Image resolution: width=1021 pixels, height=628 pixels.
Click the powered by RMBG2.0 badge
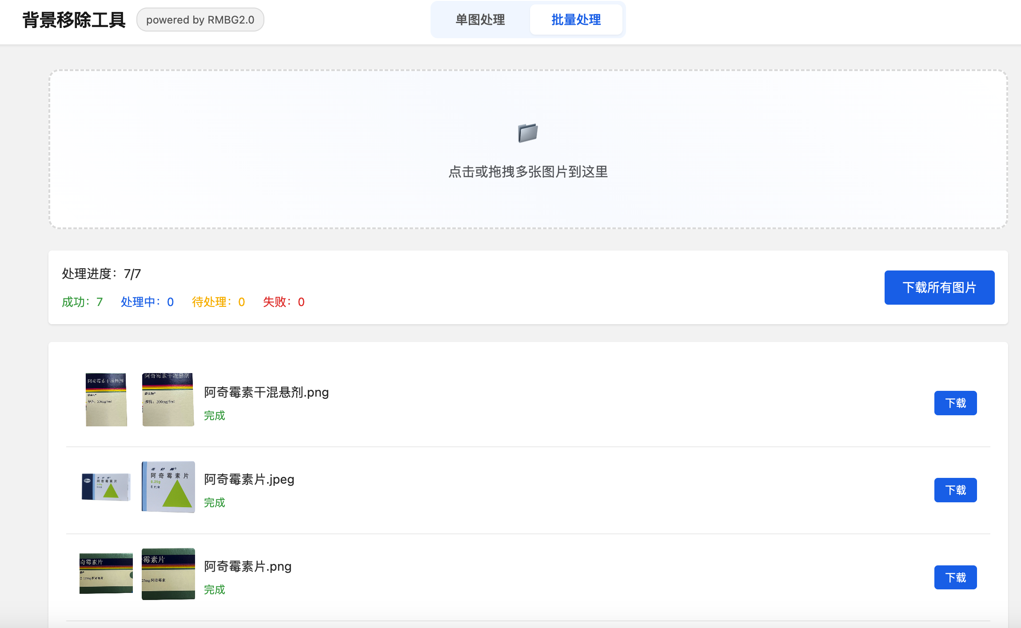200,20
